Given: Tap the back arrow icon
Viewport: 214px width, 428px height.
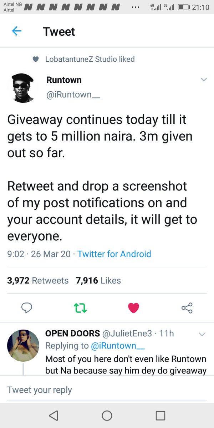Looking at the screenshot, I should [17, 31].
